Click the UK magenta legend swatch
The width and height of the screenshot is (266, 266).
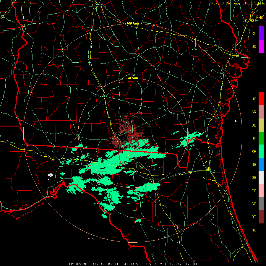261,46
